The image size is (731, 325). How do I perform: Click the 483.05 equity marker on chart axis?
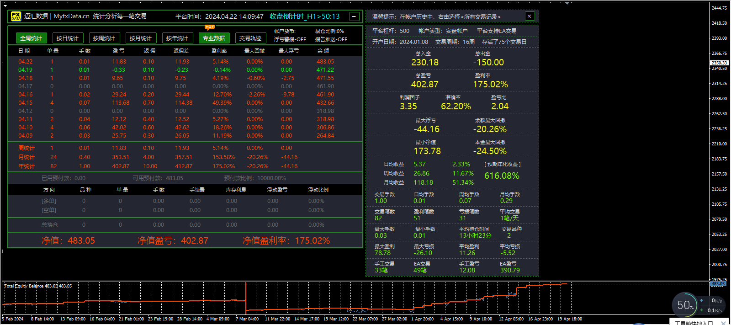(x=719, y=284)
